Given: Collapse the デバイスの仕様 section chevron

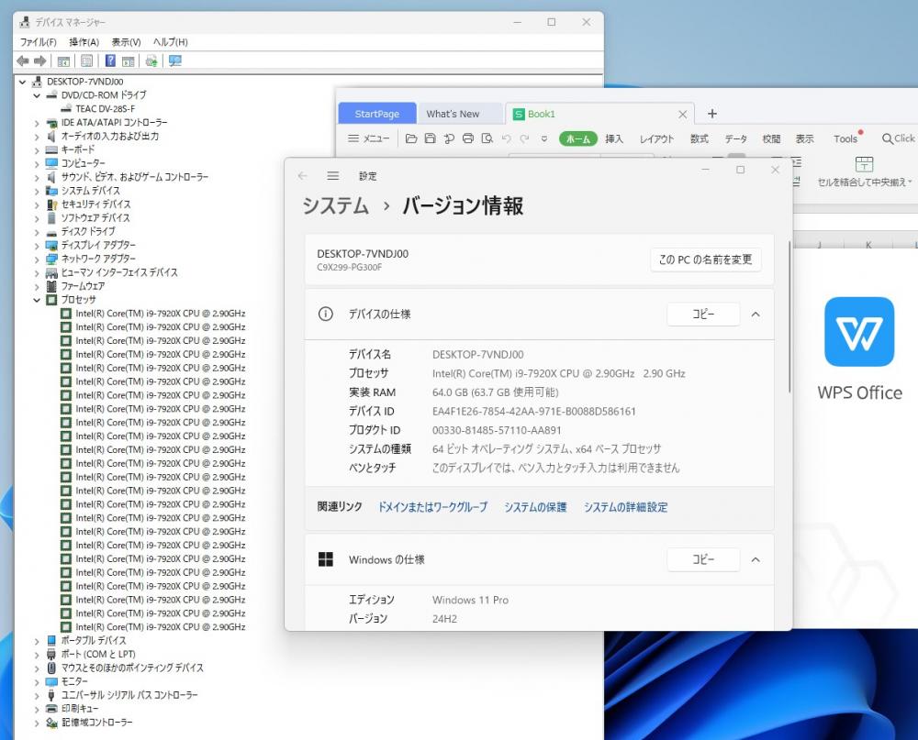Looking at the screenshot, I should pyautogui.click(x=756, y=315).
